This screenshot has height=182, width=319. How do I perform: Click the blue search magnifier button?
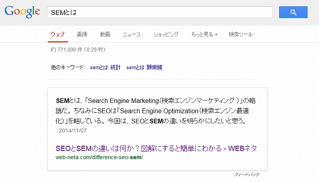[293, 12]
